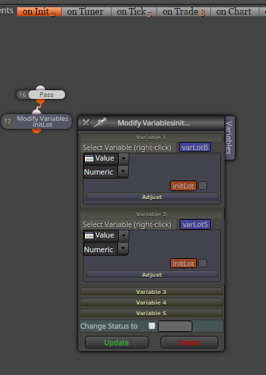Click the Value type icon in Variable 2
This screenshot has height=375, width=266.
click(x=89, y=236)
